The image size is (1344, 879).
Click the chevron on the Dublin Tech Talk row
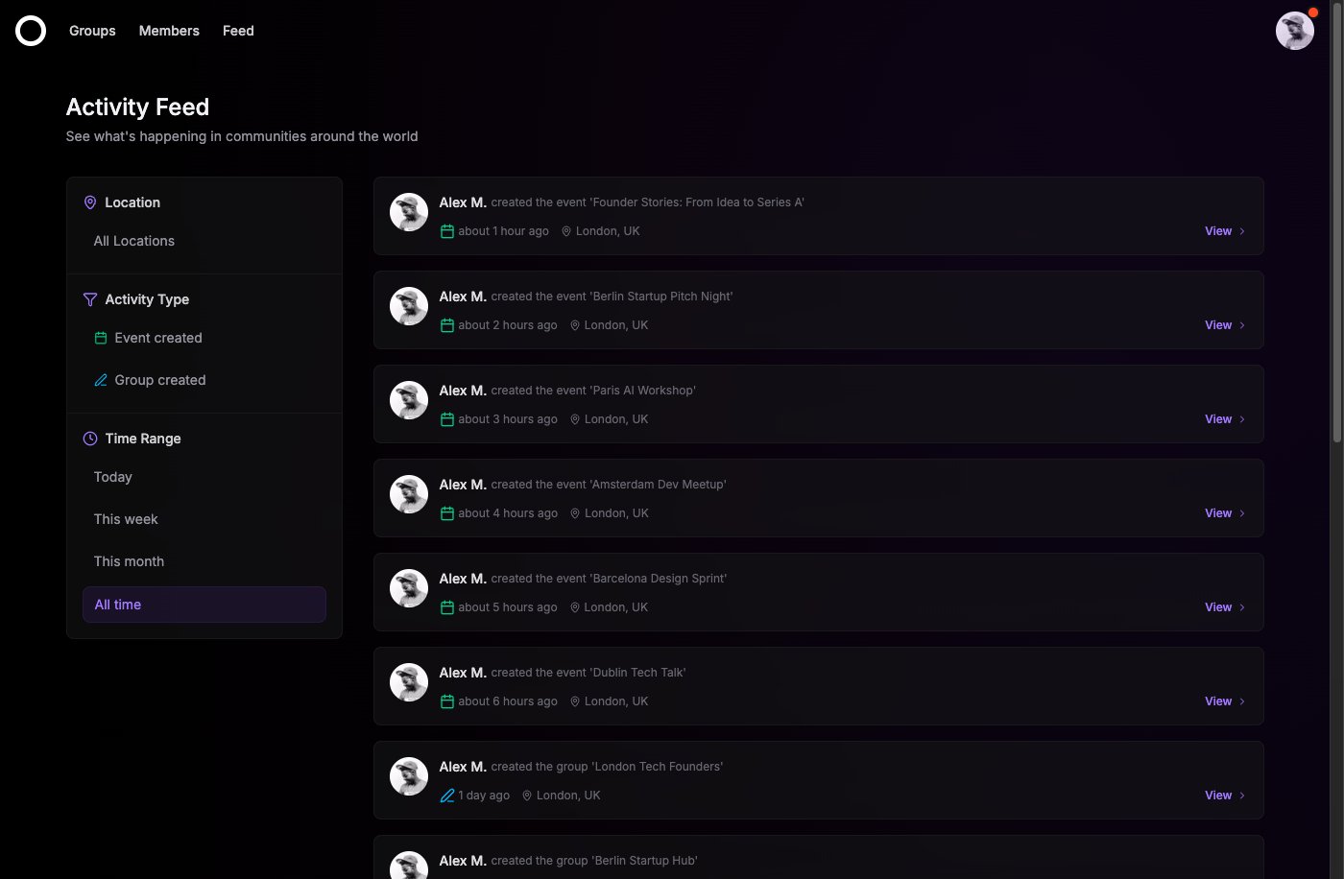click(1240, 701)
